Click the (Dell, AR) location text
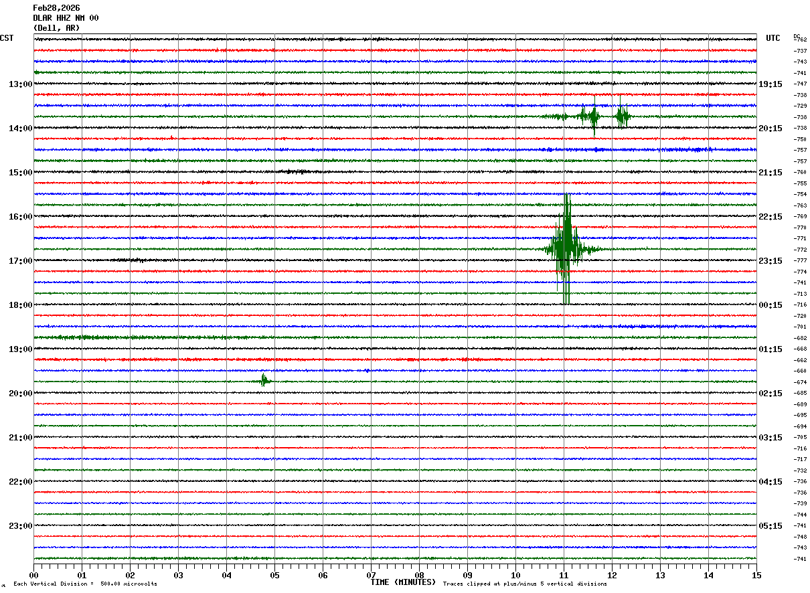The height and width of the screenshot is (593, 810). coord(56,28)
